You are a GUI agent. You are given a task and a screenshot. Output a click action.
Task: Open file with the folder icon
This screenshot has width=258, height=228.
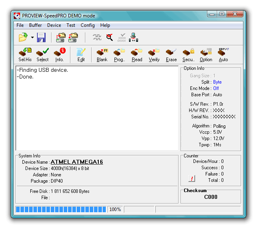point(23,37)
